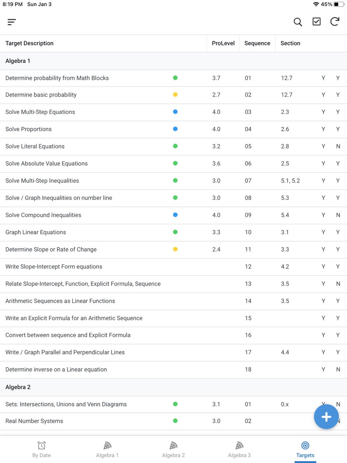
Task: Open Solve Multi-Step Equations row
Action: point(173,112)
